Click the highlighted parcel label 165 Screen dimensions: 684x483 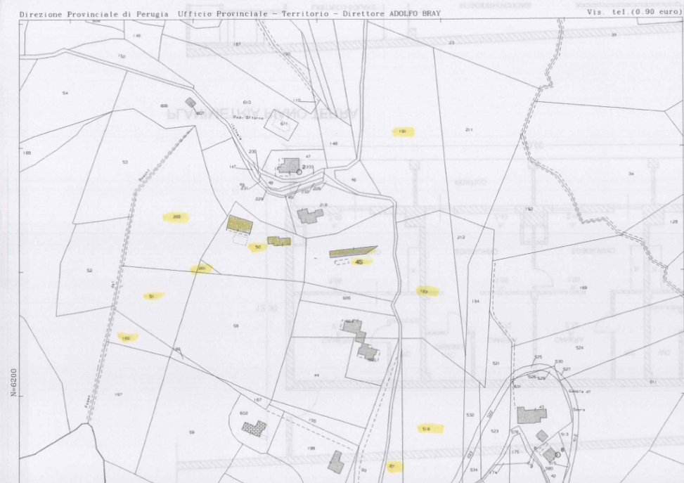click(x=127, y=337)
